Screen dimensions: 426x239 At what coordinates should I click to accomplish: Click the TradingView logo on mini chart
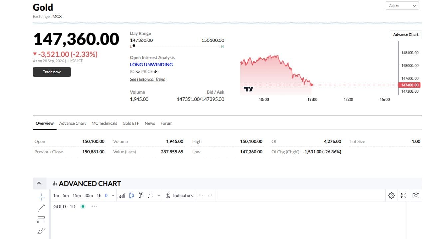[x=248, y=89]
